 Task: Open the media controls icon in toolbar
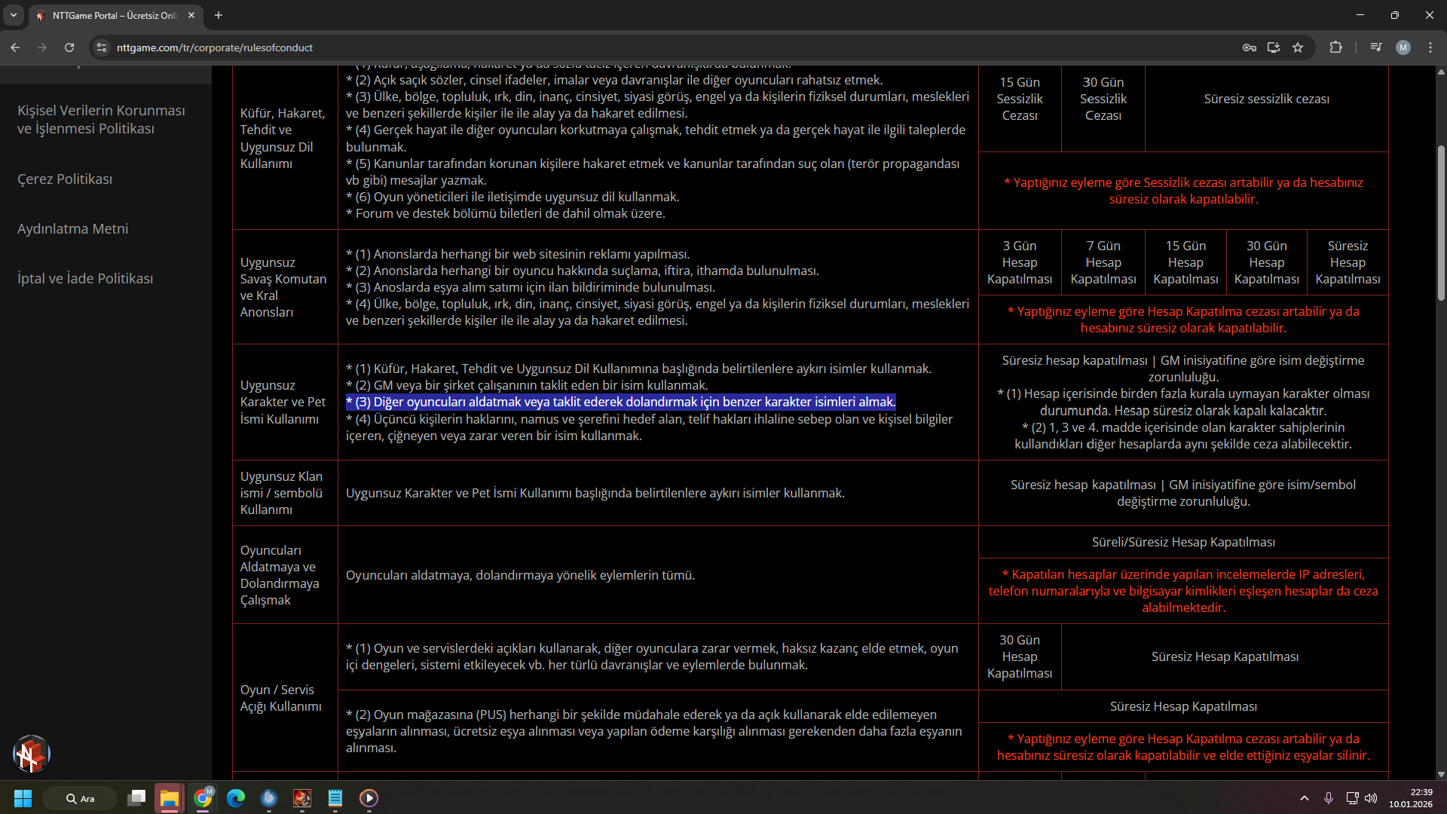[1376, 47]
